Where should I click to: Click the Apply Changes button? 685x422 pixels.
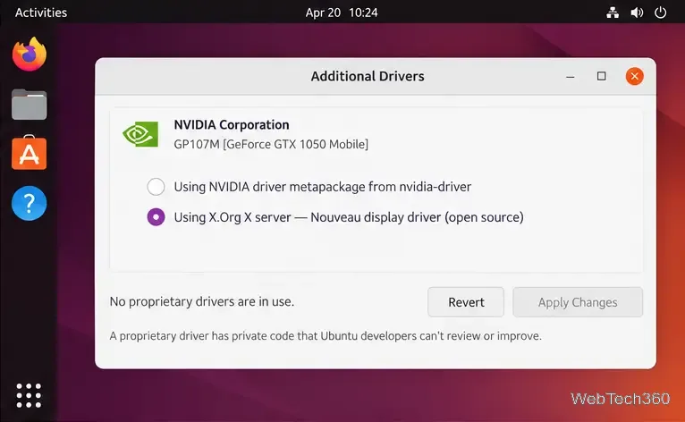pos(578,302)
